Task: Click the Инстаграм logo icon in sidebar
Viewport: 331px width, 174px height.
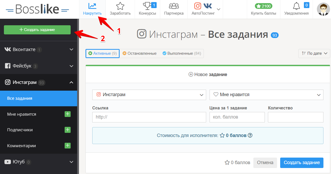Action: pos(8,82)
